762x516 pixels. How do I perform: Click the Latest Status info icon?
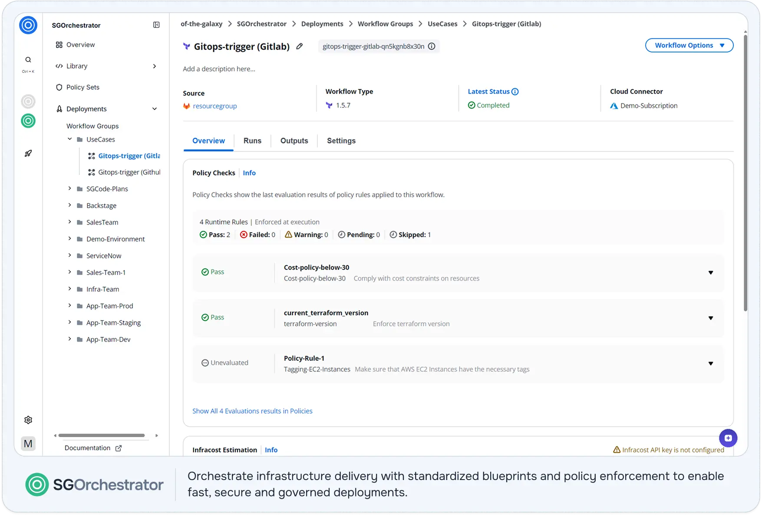pyautogui.click(x=515, y=91)
